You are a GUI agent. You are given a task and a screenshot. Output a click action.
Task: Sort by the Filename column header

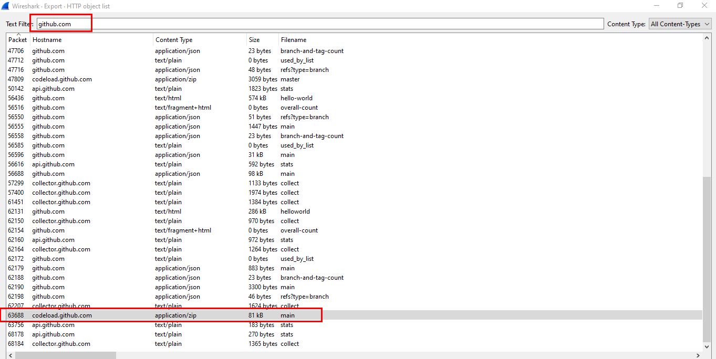(x=491, y=40)
